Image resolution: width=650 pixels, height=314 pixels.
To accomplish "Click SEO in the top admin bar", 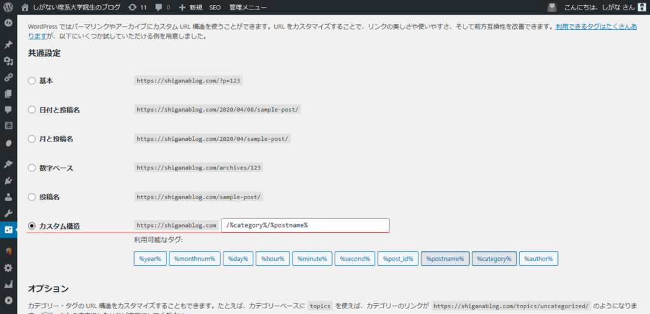I will 215,8.
